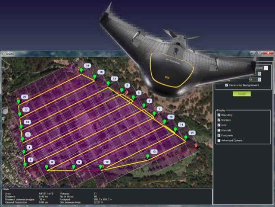Toggle Camera top facing forward checkbox
This screenshot has height=207, width=275.
coord(226,85)
